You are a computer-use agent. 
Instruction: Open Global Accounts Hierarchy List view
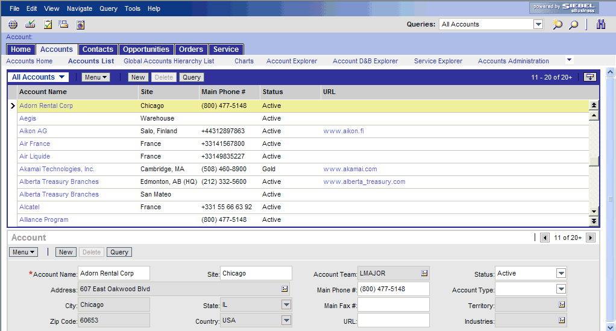[x=169, y=61]
